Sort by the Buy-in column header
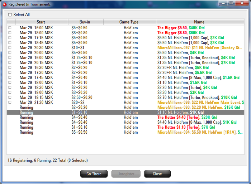The image size is (251, 184). [x=86, y=22]
